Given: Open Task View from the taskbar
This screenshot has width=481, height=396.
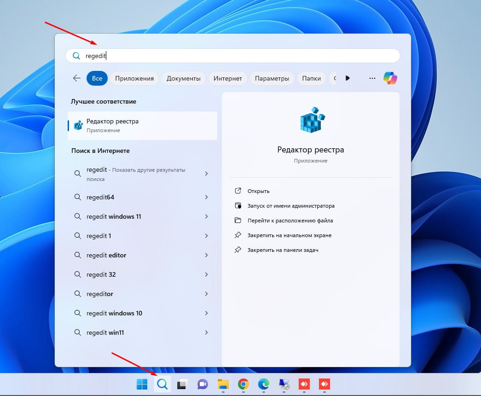Looking at the screenshot, I should coord(182,384).
